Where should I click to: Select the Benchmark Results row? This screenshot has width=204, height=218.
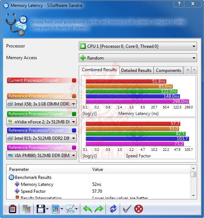tap(99, 177)
